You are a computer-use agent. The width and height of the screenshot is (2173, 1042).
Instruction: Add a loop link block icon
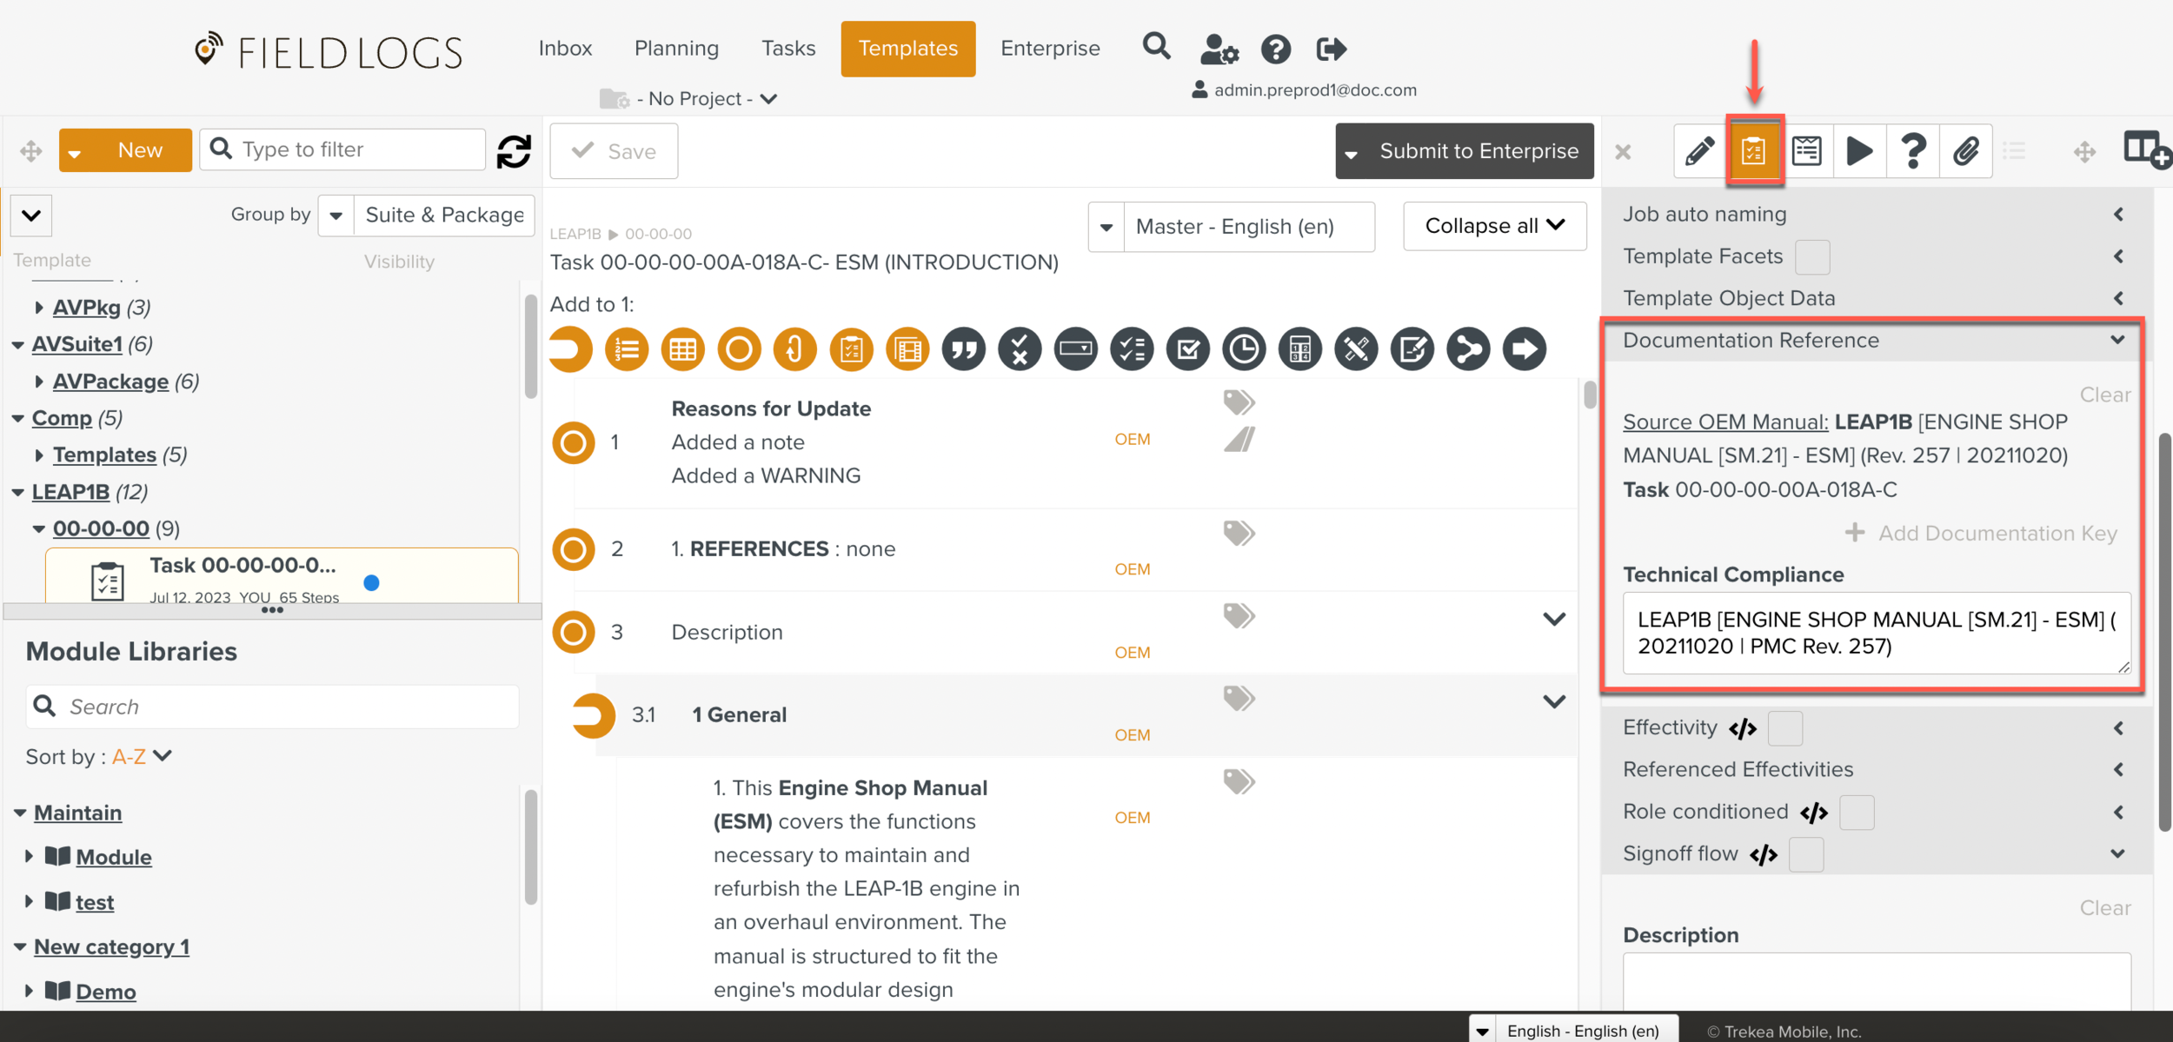coord(795,349)
